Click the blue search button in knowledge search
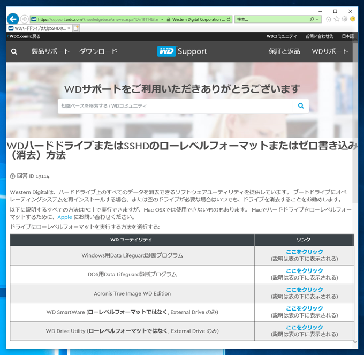This screenshot has width=364, height=355. click(301, 106)
